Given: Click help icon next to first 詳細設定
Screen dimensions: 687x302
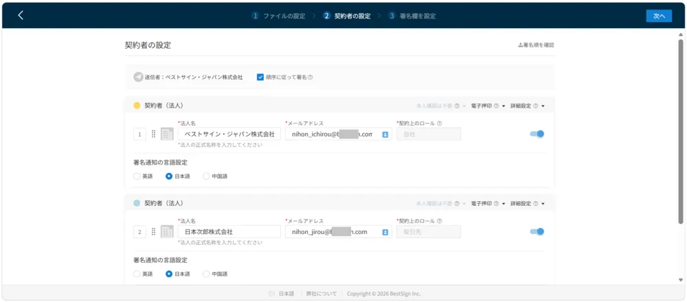Looking at the screenshot, I should coord(536,106).
